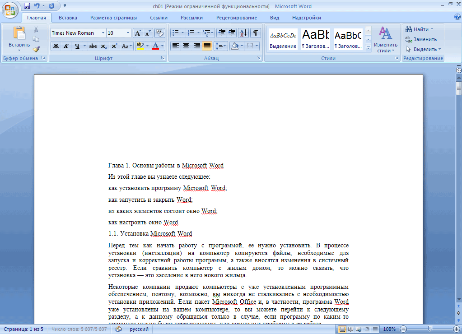Click the Изменить стили icon
The width and height of the screenshot is (462, 334).
tap(385, 33)
